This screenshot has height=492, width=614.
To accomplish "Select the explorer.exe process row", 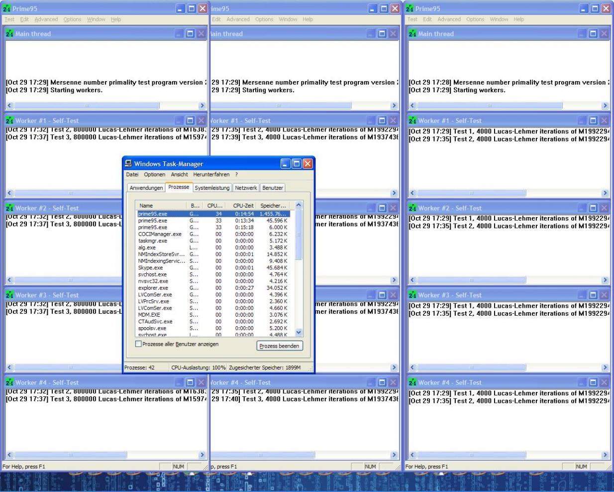I will click(213, 288).
